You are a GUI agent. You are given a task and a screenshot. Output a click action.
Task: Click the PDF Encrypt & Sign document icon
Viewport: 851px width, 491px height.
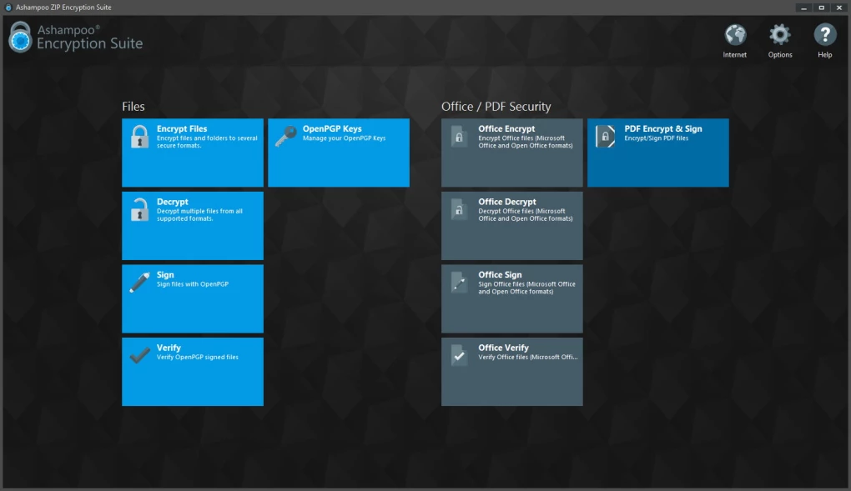coord(605,137)
